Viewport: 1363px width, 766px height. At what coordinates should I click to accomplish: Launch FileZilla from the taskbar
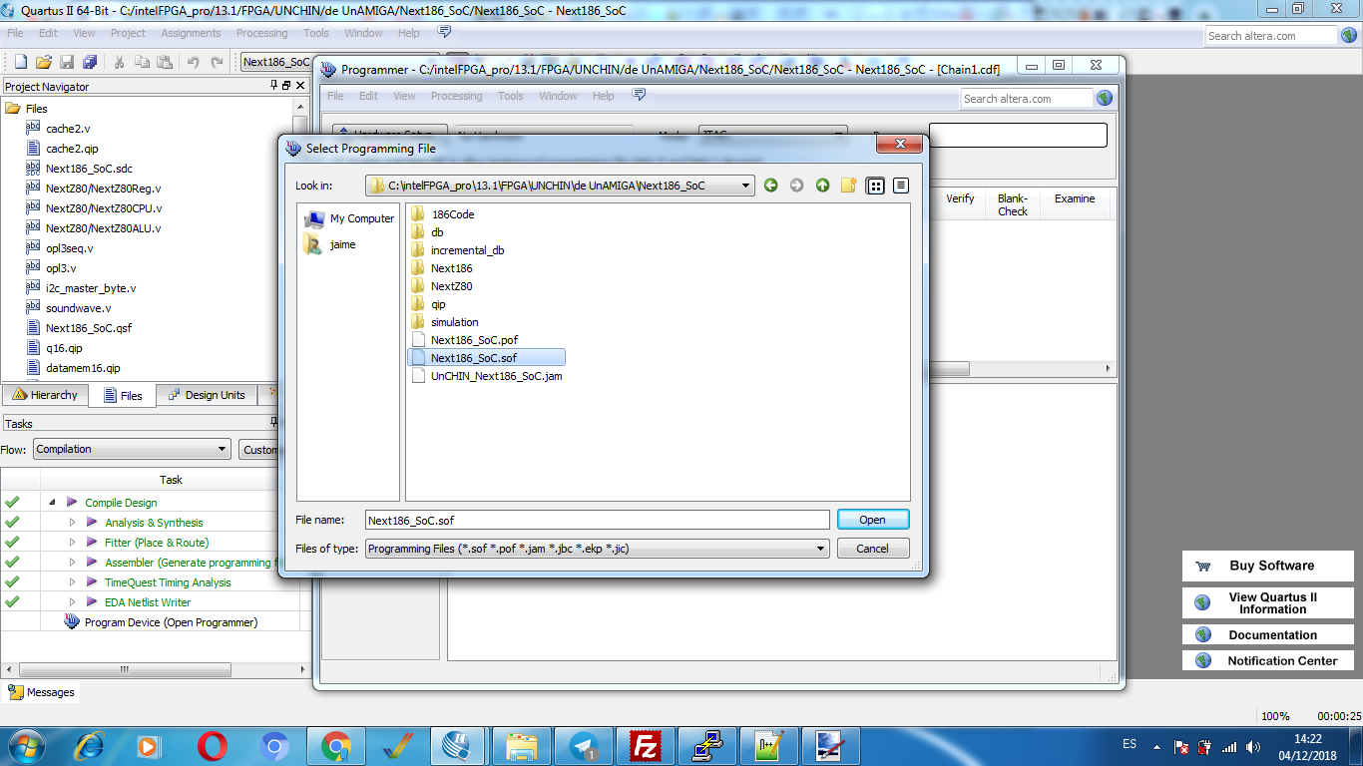click(x=646, y=746)
